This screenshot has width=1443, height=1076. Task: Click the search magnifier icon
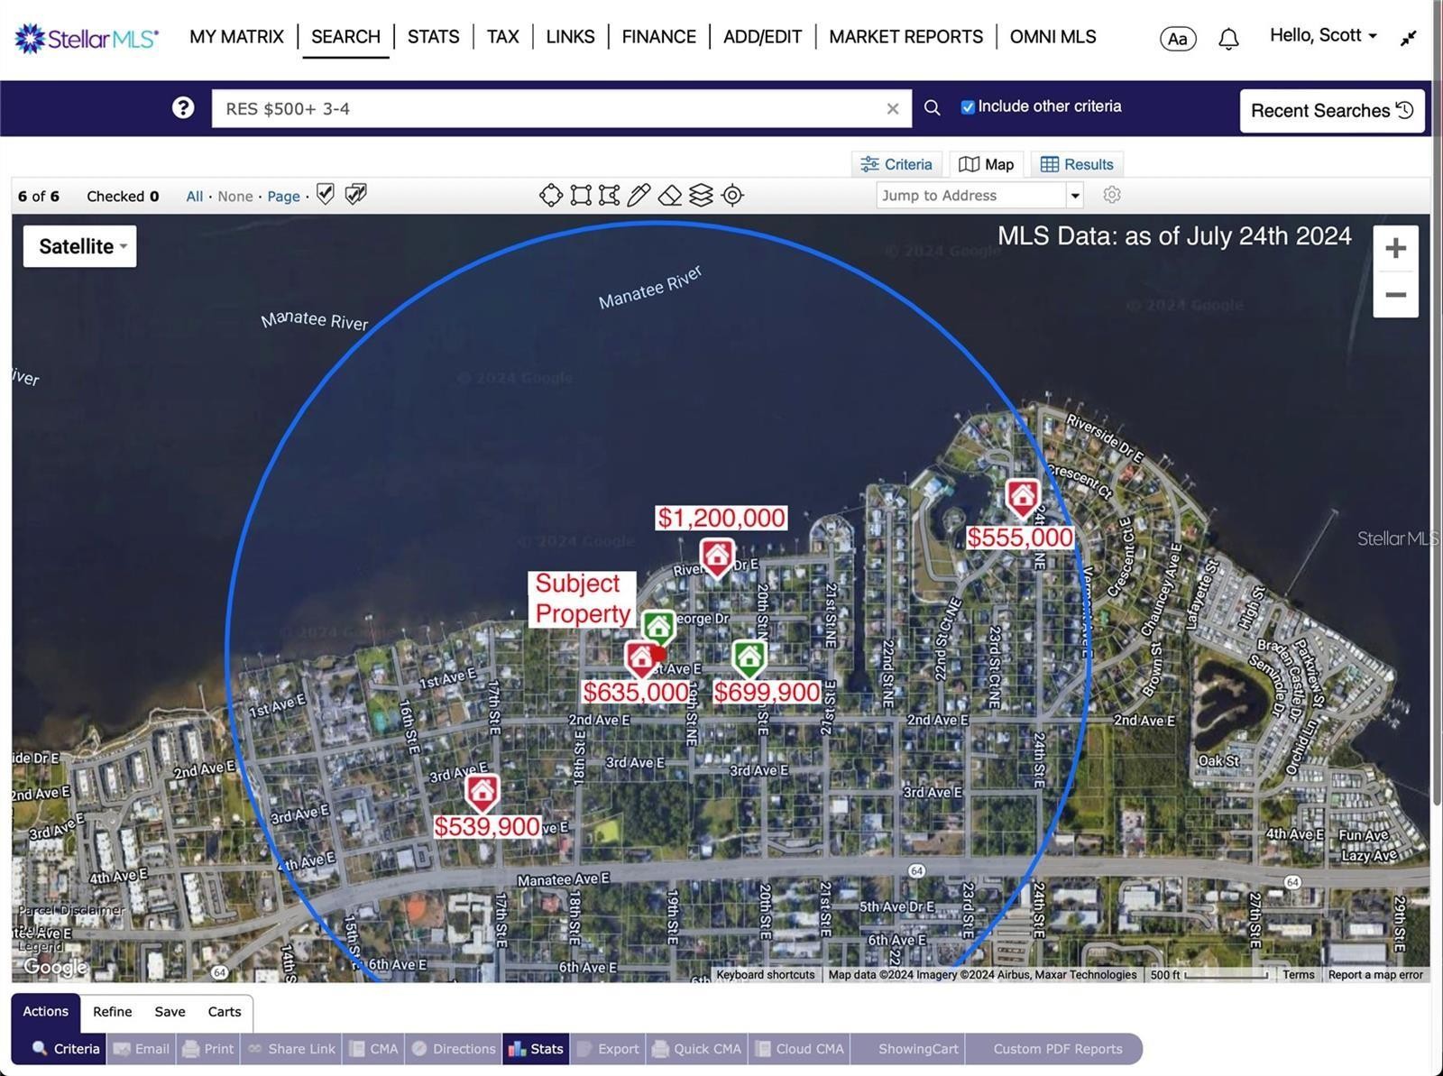coord(933,108)
